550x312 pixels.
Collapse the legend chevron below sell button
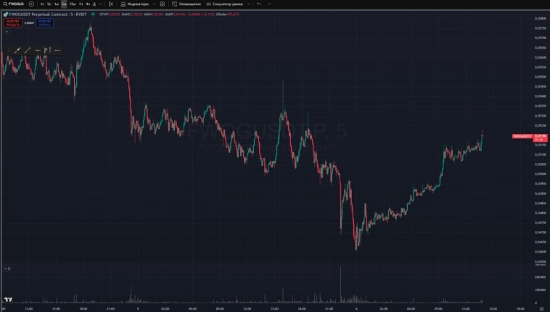(7, 32)
